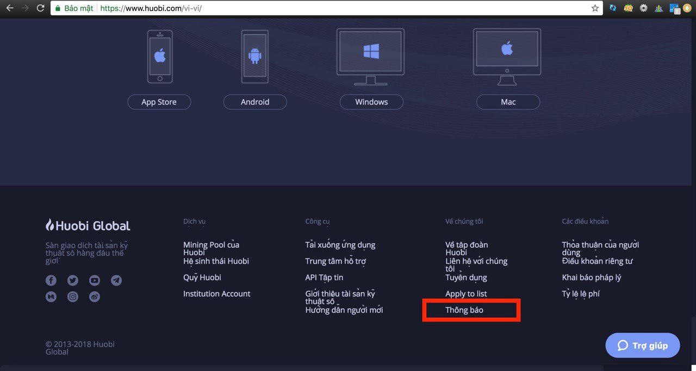Image resolution: width=696 pixels, height=371 pixels.
Task: Open Huobi's Telegram icon
Action: pyautogui.click(x=116, y=280)
